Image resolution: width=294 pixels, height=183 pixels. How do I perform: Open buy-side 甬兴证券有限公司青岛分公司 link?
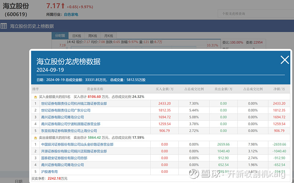62,117
